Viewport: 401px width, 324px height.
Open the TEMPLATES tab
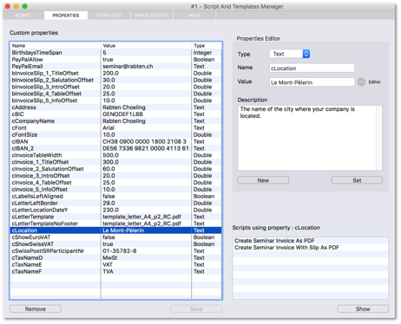(108, 16)
